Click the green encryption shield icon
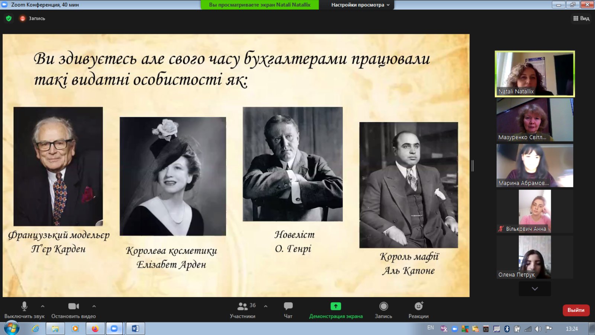595x335 pixels. tap(9, 18)
